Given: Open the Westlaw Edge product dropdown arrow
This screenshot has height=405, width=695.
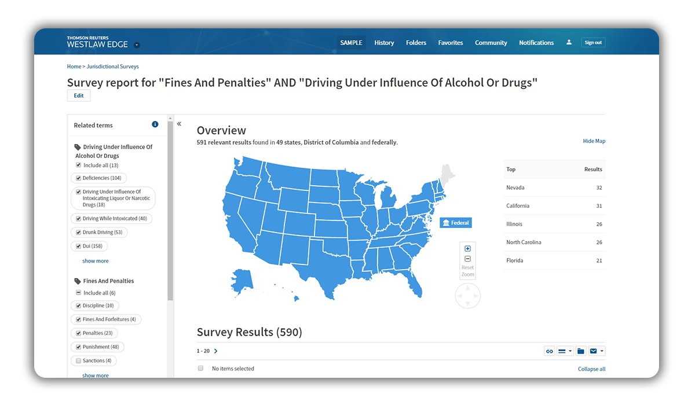Looking at the screenshot, I should [137, 45].
